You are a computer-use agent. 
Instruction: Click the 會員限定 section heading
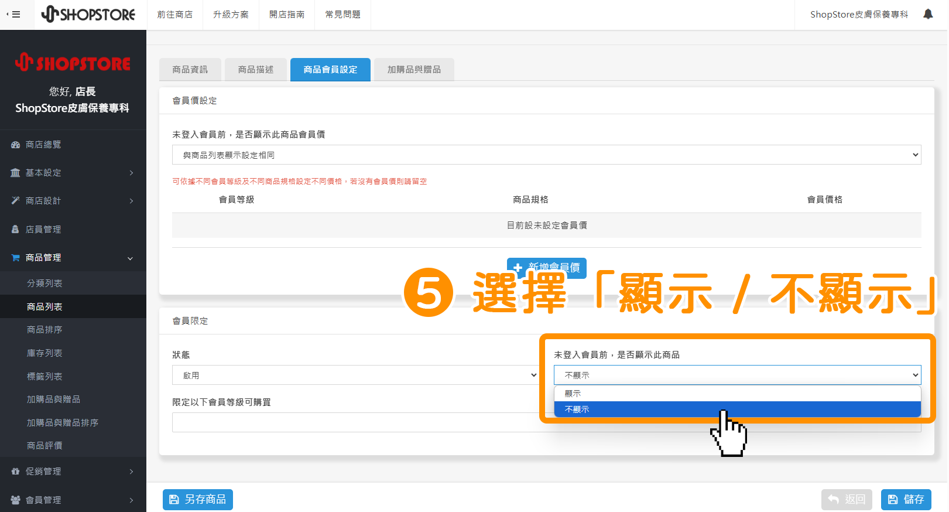tap(190, 321)
